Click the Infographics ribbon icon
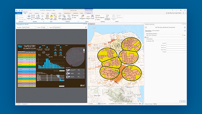The width and height of the screenshot is (202, 114). point(82,17)
